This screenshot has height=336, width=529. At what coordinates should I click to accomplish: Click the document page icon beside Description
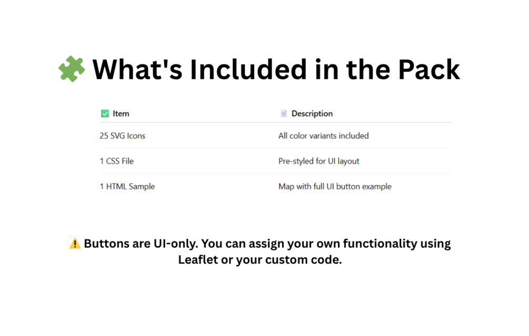(284, 114)
